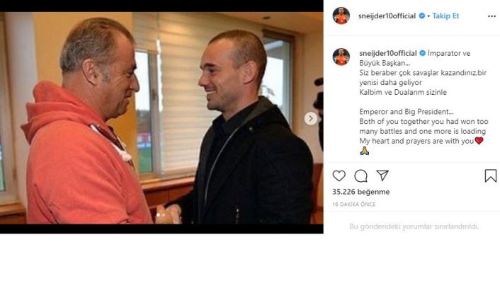This screenshot has height=305, width=500.
Task: Go to the next photo with the arrow
Action: pos(311,119)
